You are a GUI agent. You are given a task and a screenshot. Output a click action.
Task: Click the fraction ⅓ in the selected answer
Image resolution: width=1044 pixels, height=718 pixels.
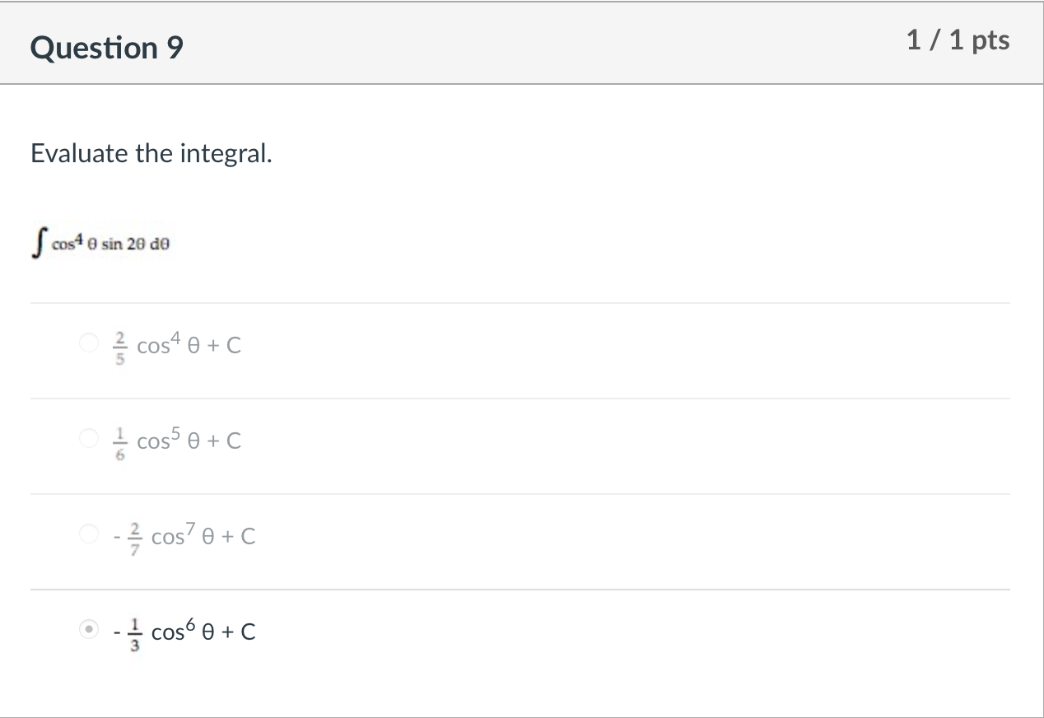(135, 631)
